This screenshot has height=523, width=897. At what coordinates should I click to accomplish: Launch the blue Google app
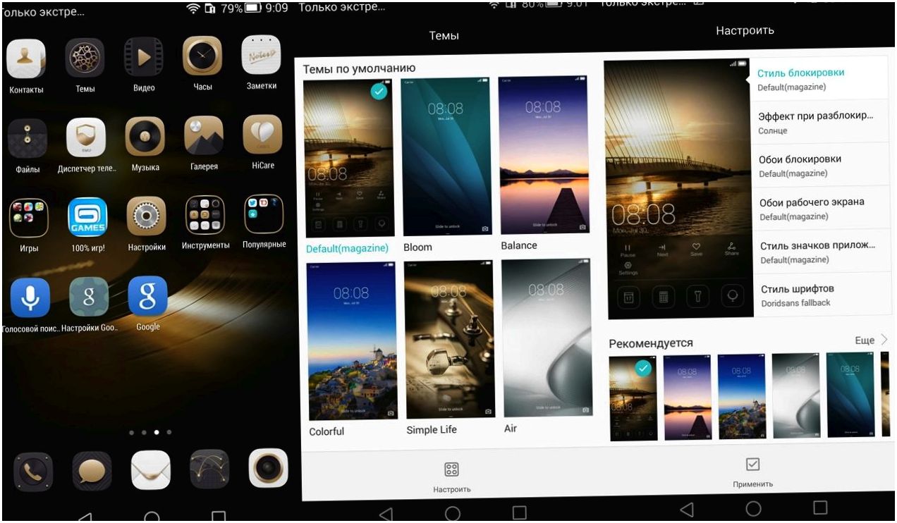click(x=147, y=296)
